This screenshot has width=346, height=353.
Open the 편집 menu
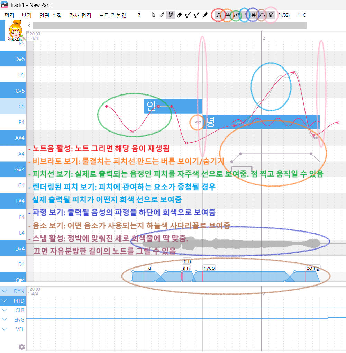9,15
